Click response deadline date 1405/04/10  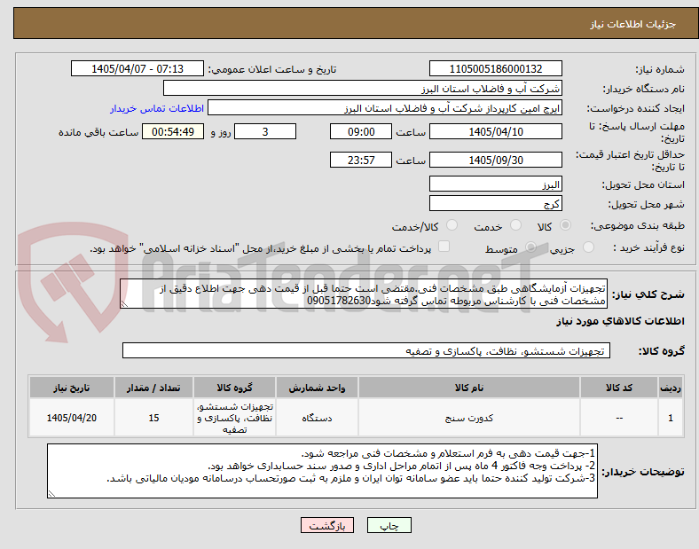click(496, 131)
